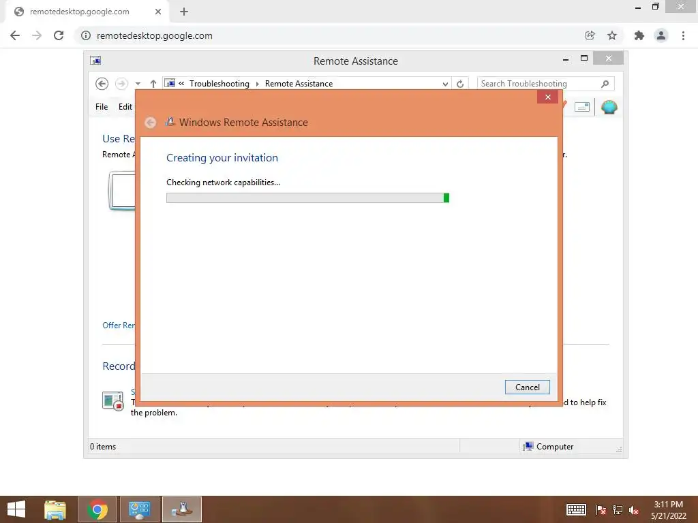Open a new Chrome tab
Image resolution: width=698 pixels, height=523 pixels.
point(184,12)
